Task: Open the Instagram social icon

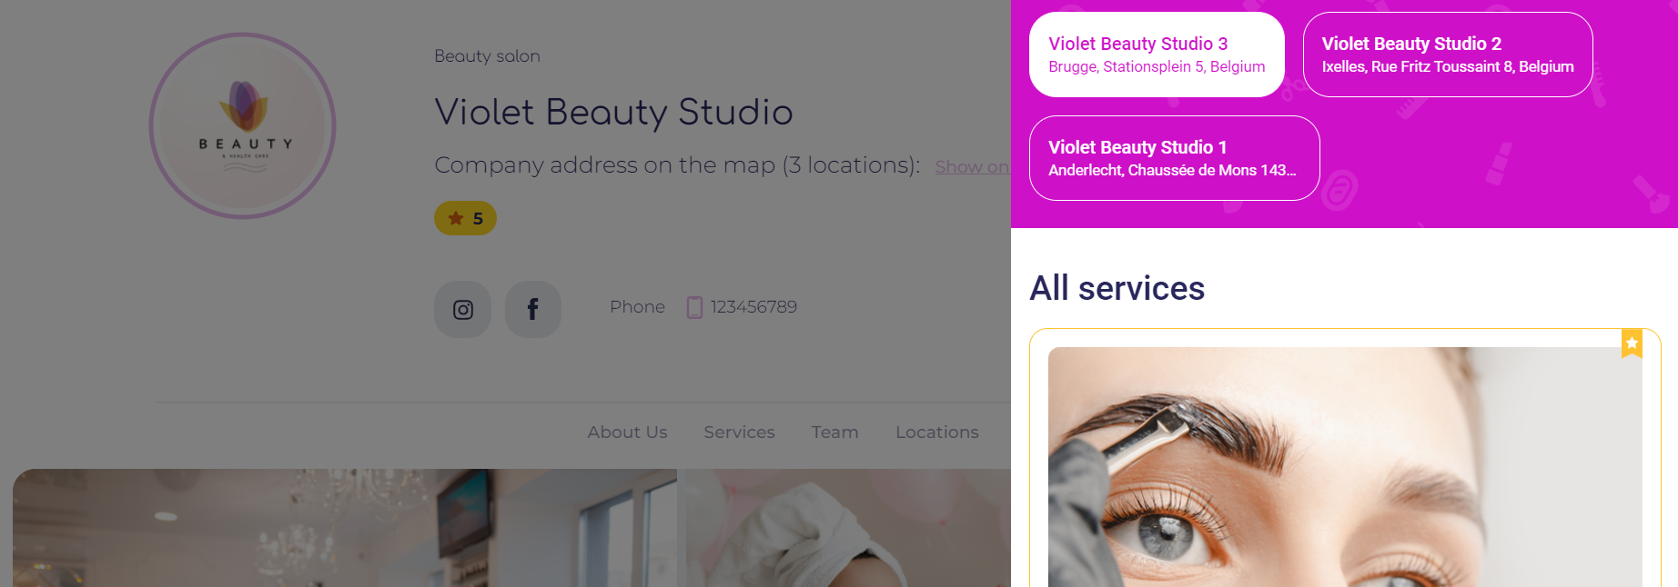Action: [x=462, y=309]
